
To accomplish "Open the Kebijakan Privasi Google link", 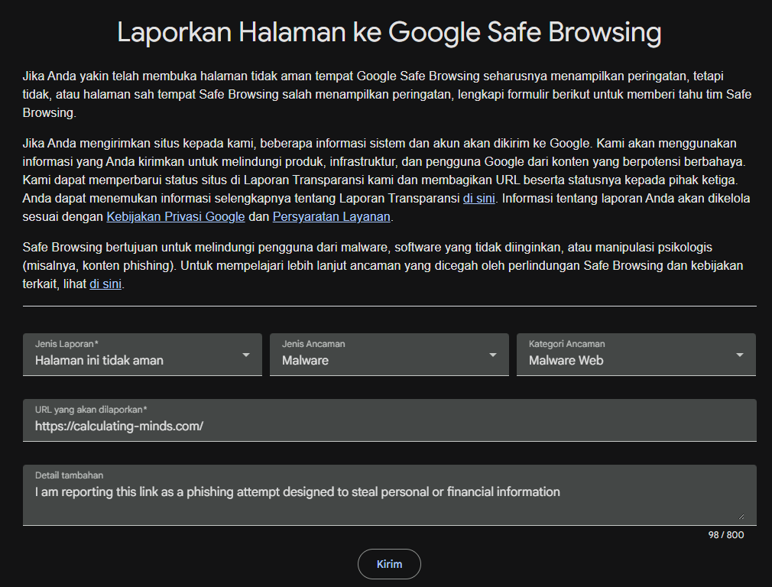I will (176, 216).
